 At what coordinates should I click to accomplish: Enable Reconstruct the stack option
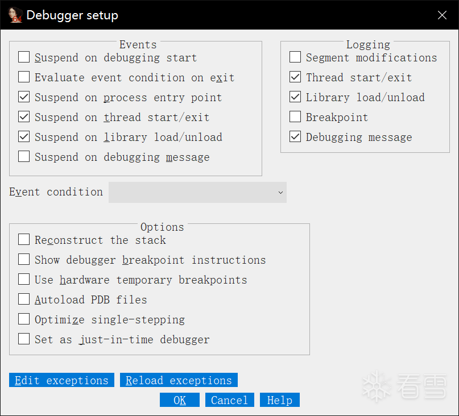(24, 239)
